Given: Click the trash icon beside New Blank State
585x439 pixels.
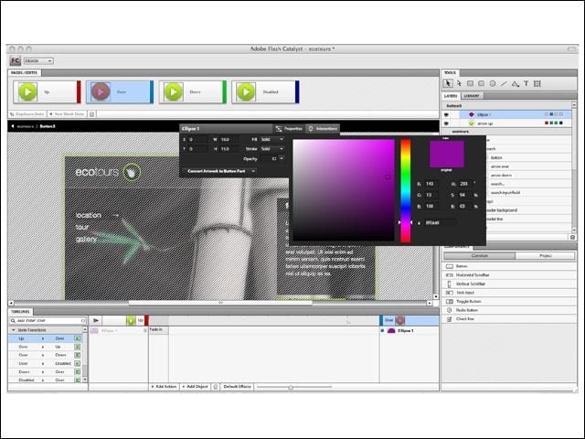Looking at the screenshot, I should tap(91, 114).
